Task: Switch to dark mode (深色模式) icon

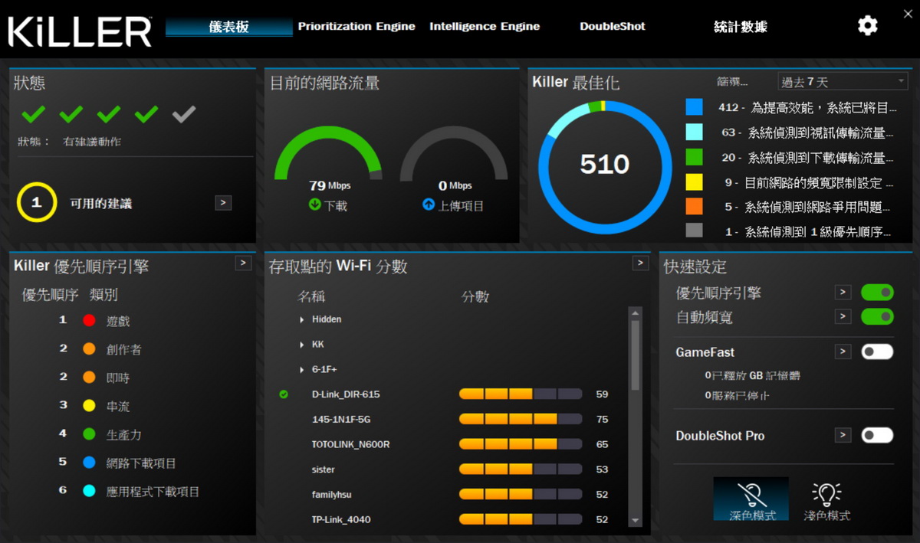Action: [x=751, y=496]
